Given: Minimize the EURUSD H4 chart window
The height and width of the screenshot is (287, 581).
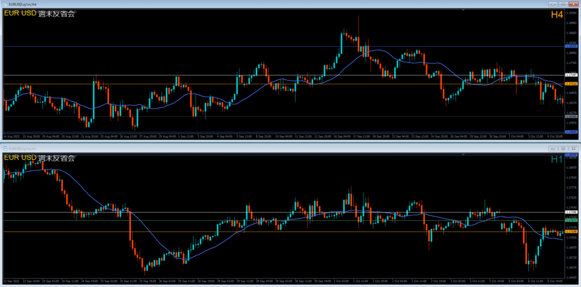Looking at the screenshot, I should coord(551,4).
